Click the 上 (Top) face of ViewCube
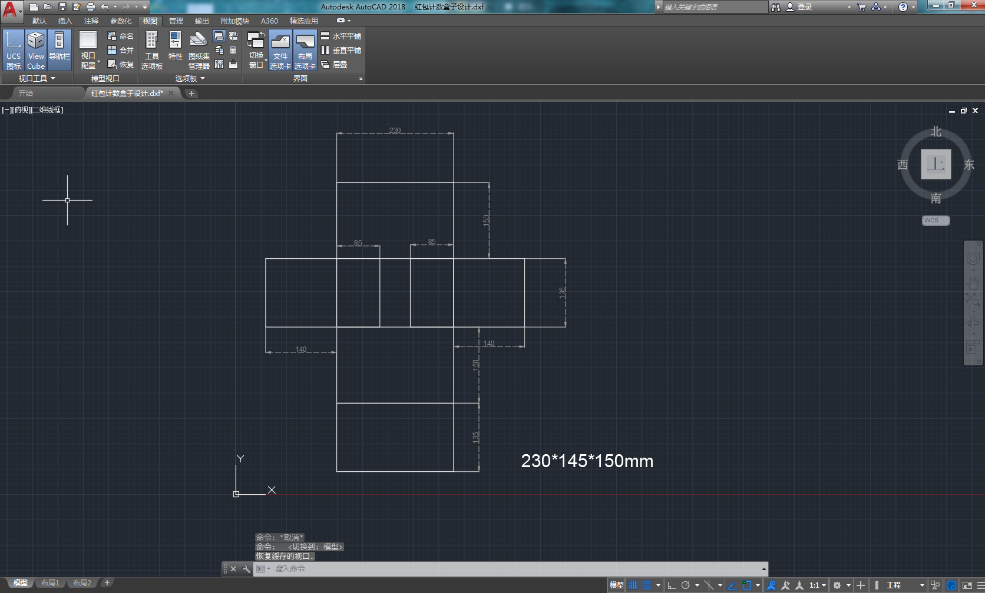Screen dimensions: 985x593 tap(936, 164)
